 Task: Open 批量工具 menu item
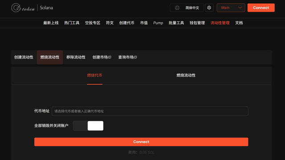[176, 23]
